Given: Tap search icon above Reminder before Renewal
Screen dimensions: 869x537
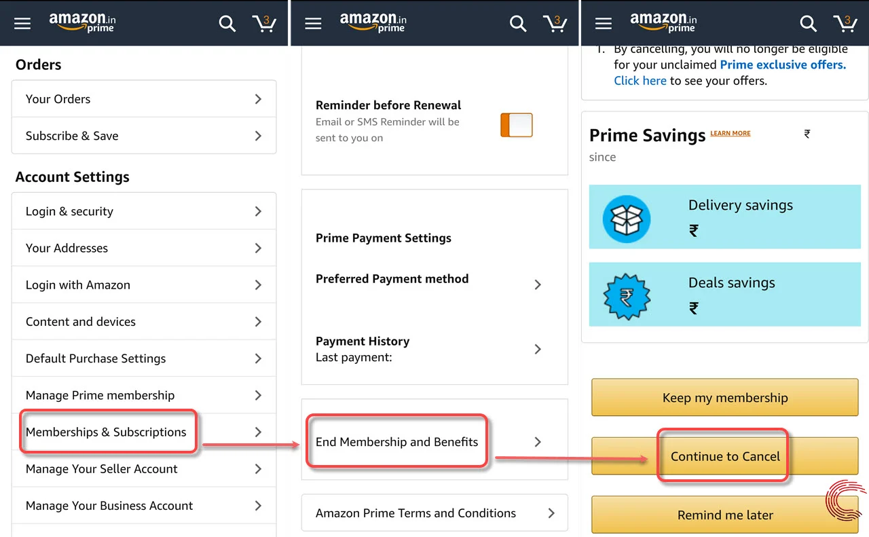Looking at the screenshot, I should 518,24.
